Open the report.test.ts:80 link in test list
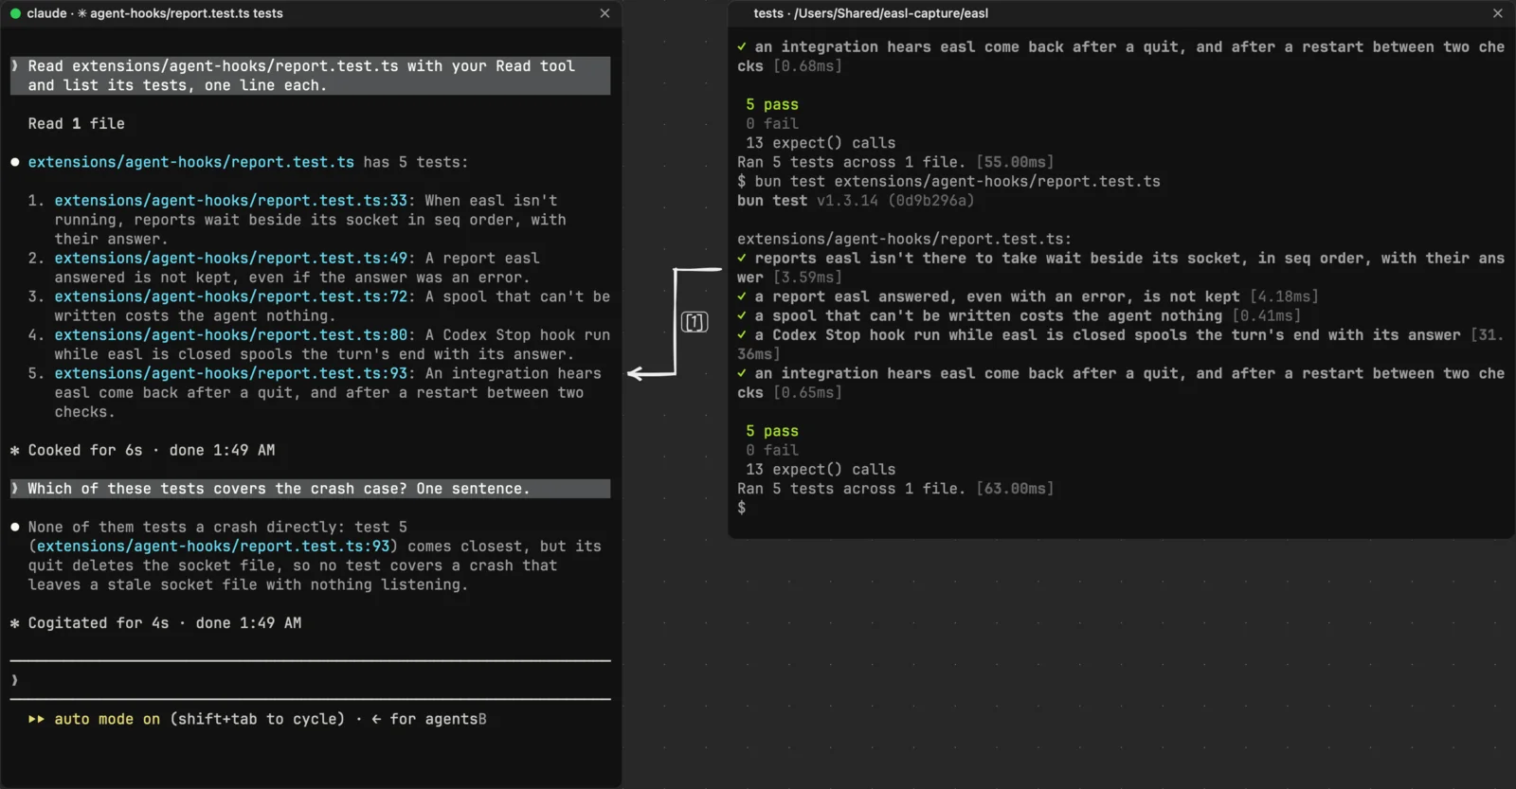This screenshot has height=789, width=1516. [x=231, y=334]
